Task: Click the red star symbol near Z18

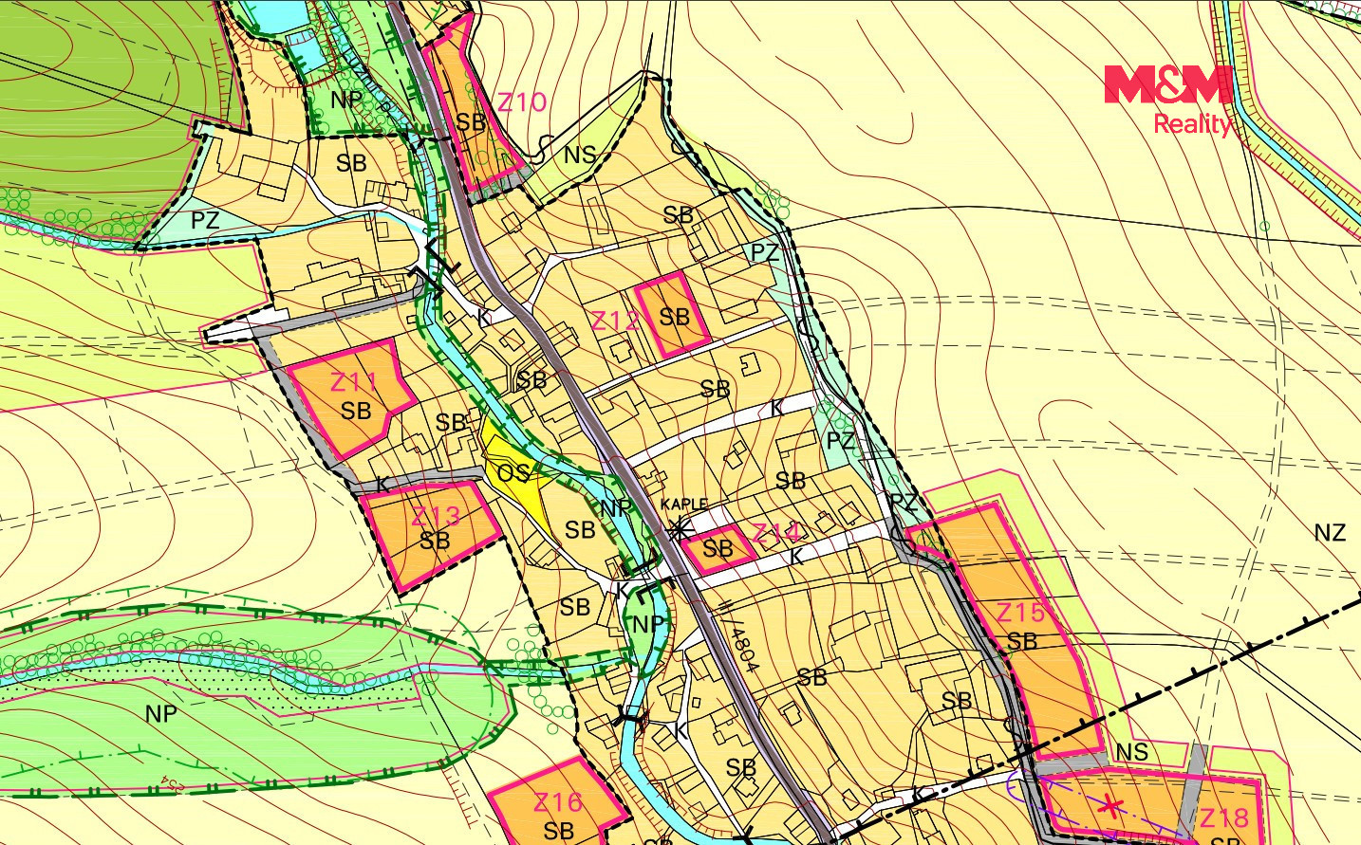Action: pos(1112,807)
